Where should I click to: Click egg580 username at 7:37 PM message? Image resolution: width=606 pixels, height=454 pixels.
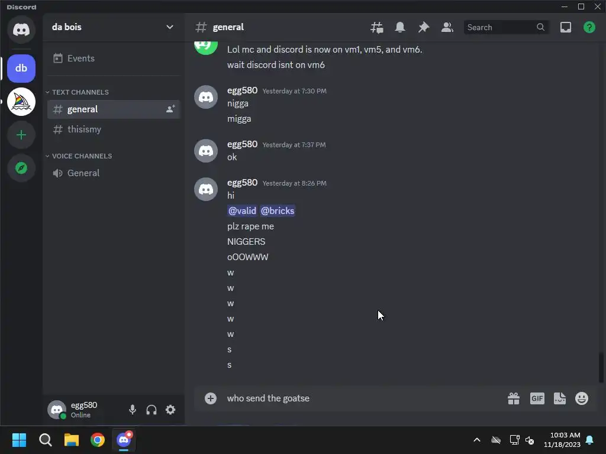tap(242, 144)
